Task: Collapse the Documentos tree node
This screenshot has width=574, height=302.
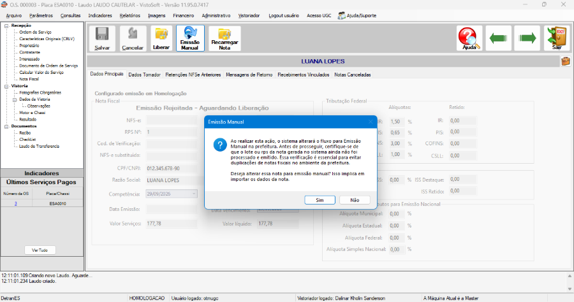Action: coord(6,127)
